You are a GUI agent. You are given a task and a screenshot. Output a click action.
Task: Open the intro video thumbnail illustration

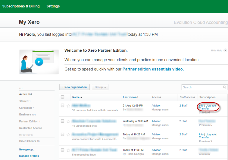tap(39, 62)
